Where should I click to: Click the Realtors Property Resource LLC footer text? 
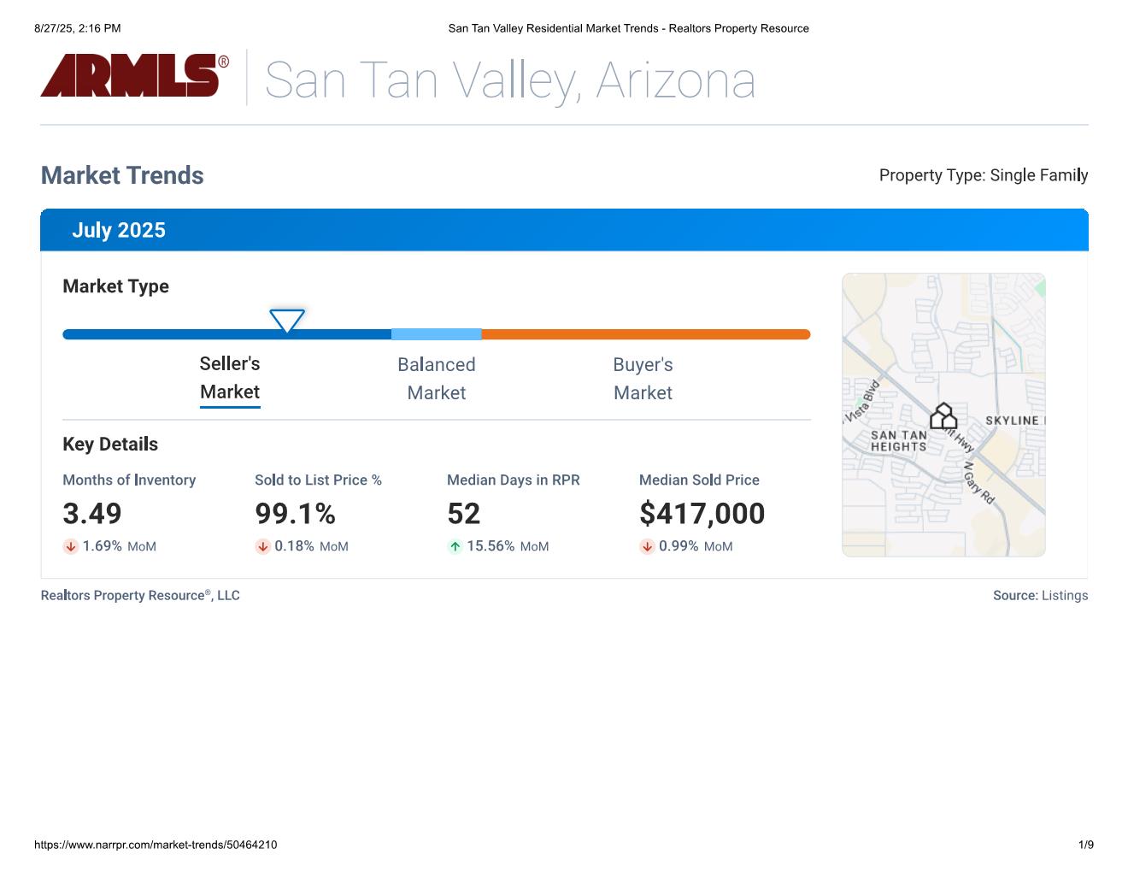coord(140,595)
